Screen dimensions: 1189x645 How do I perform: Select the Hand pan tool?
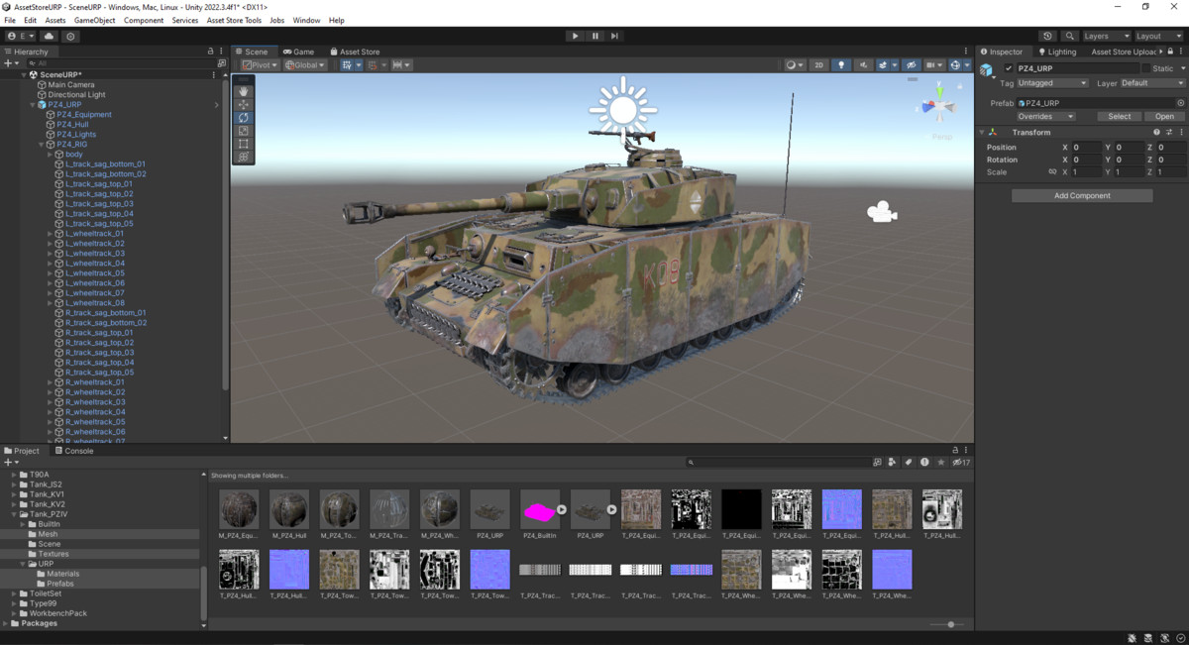(243, 91)
